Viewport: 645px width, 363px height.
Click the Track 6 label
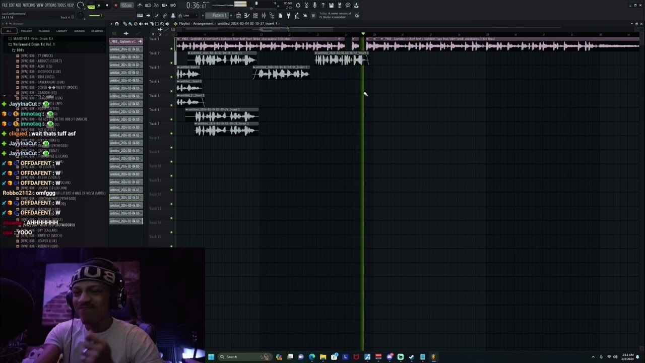154,109
